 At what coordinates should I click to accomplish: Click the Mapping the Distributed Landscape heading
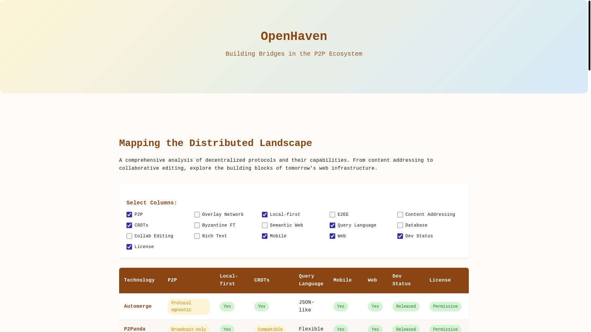(215, 143)
